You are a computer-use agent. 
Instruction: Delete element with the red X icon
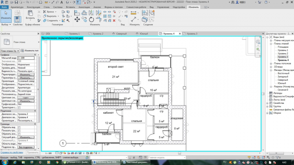tap(114, 20)
